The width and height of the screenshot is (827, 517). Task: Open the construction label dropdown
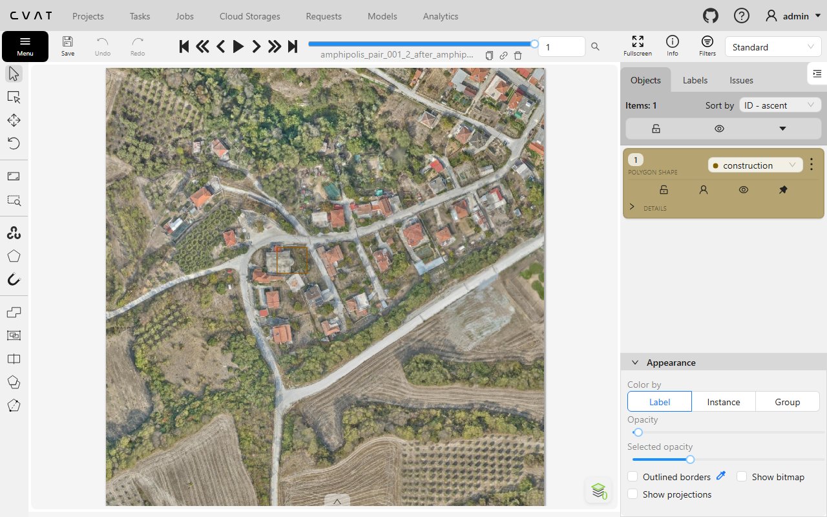[x=755, y=165]
